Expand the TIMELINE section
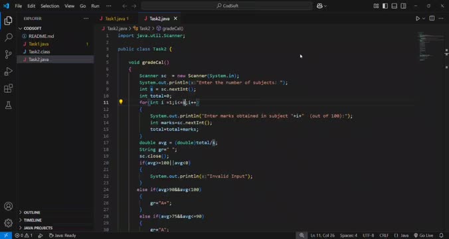449x239 pixels. point(33,220)
